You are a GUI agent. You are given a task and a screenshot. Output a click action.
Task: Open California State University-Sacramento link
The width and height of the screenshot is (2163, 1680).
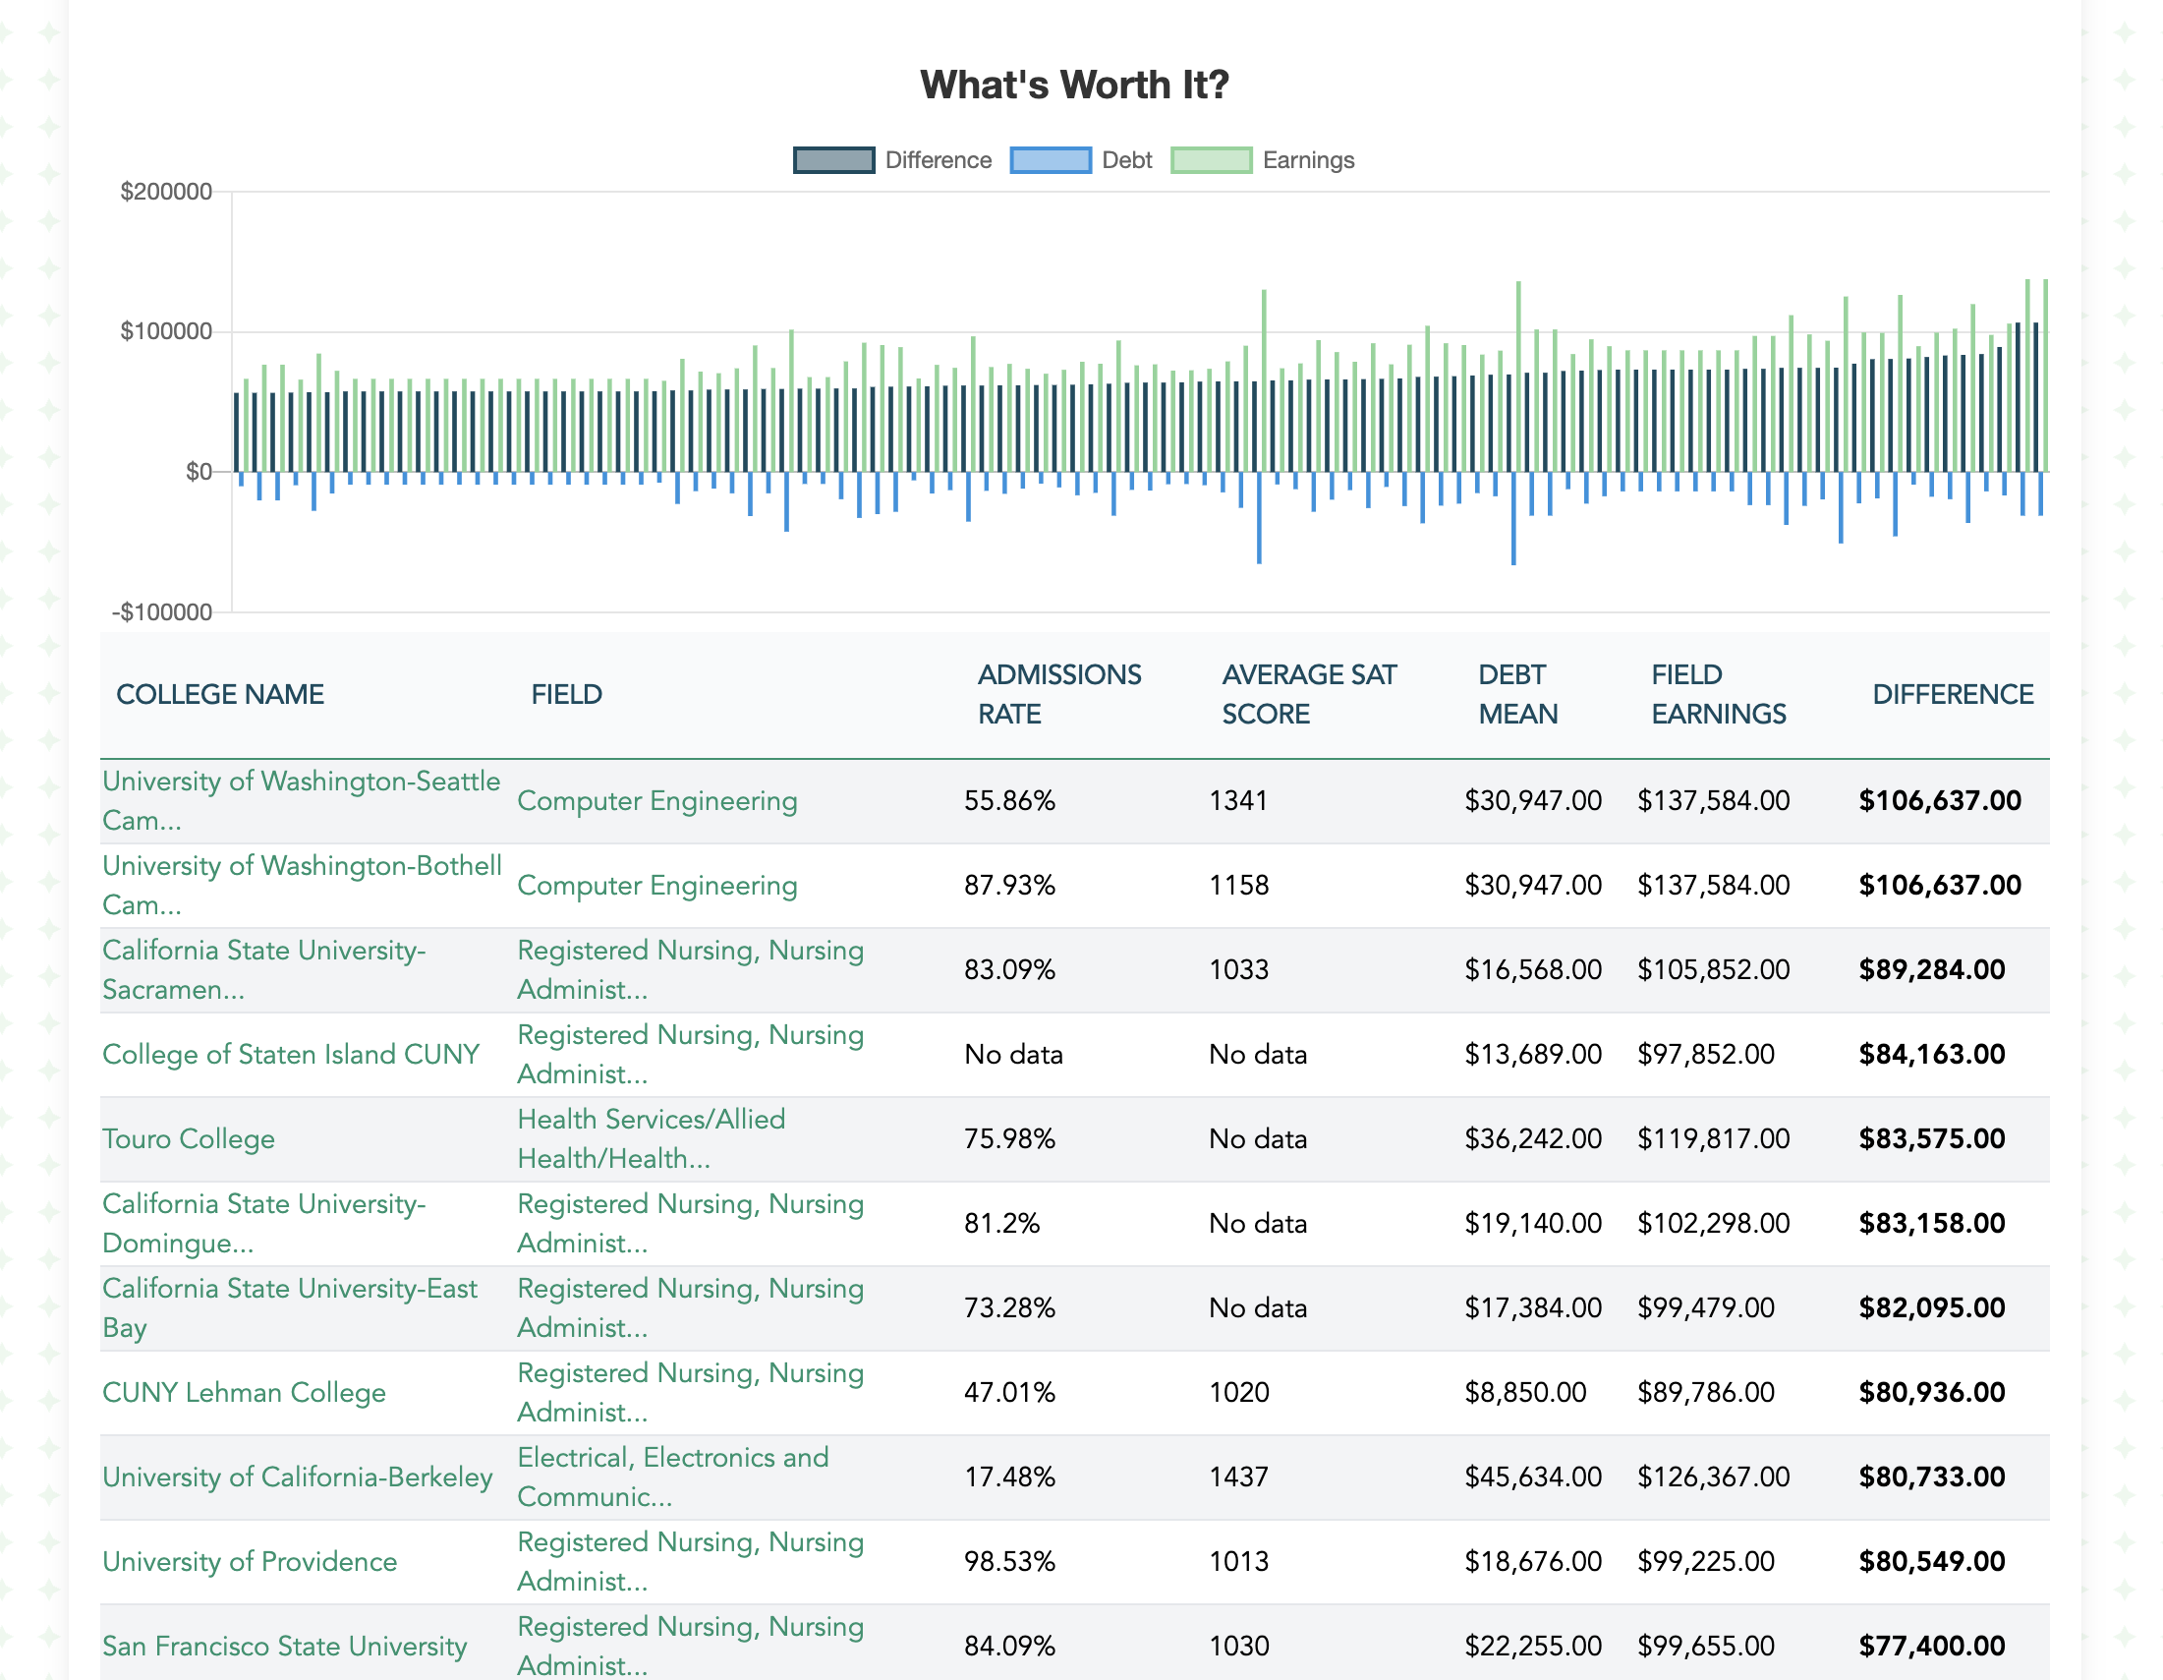coord(263,970)
